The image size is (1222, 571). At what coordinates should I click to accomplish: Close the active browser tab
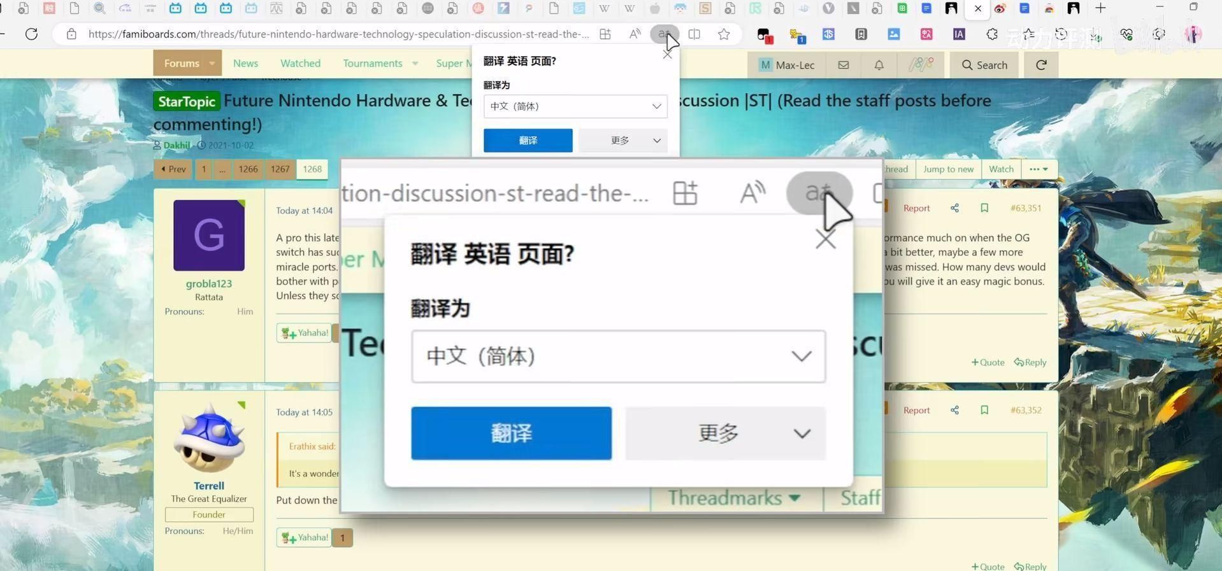click(x=977, y=8)
